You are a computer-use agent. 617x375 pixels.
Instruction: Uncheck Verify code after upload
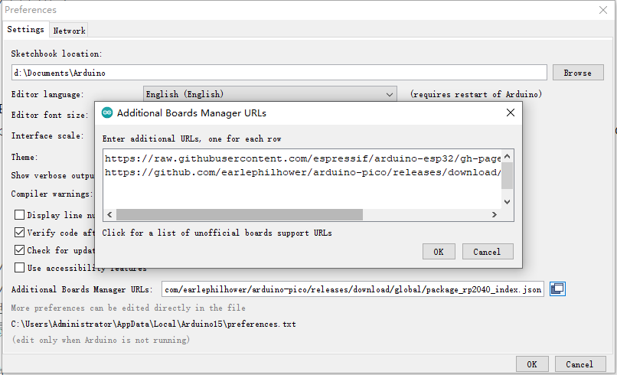click(x=19, y=233)
